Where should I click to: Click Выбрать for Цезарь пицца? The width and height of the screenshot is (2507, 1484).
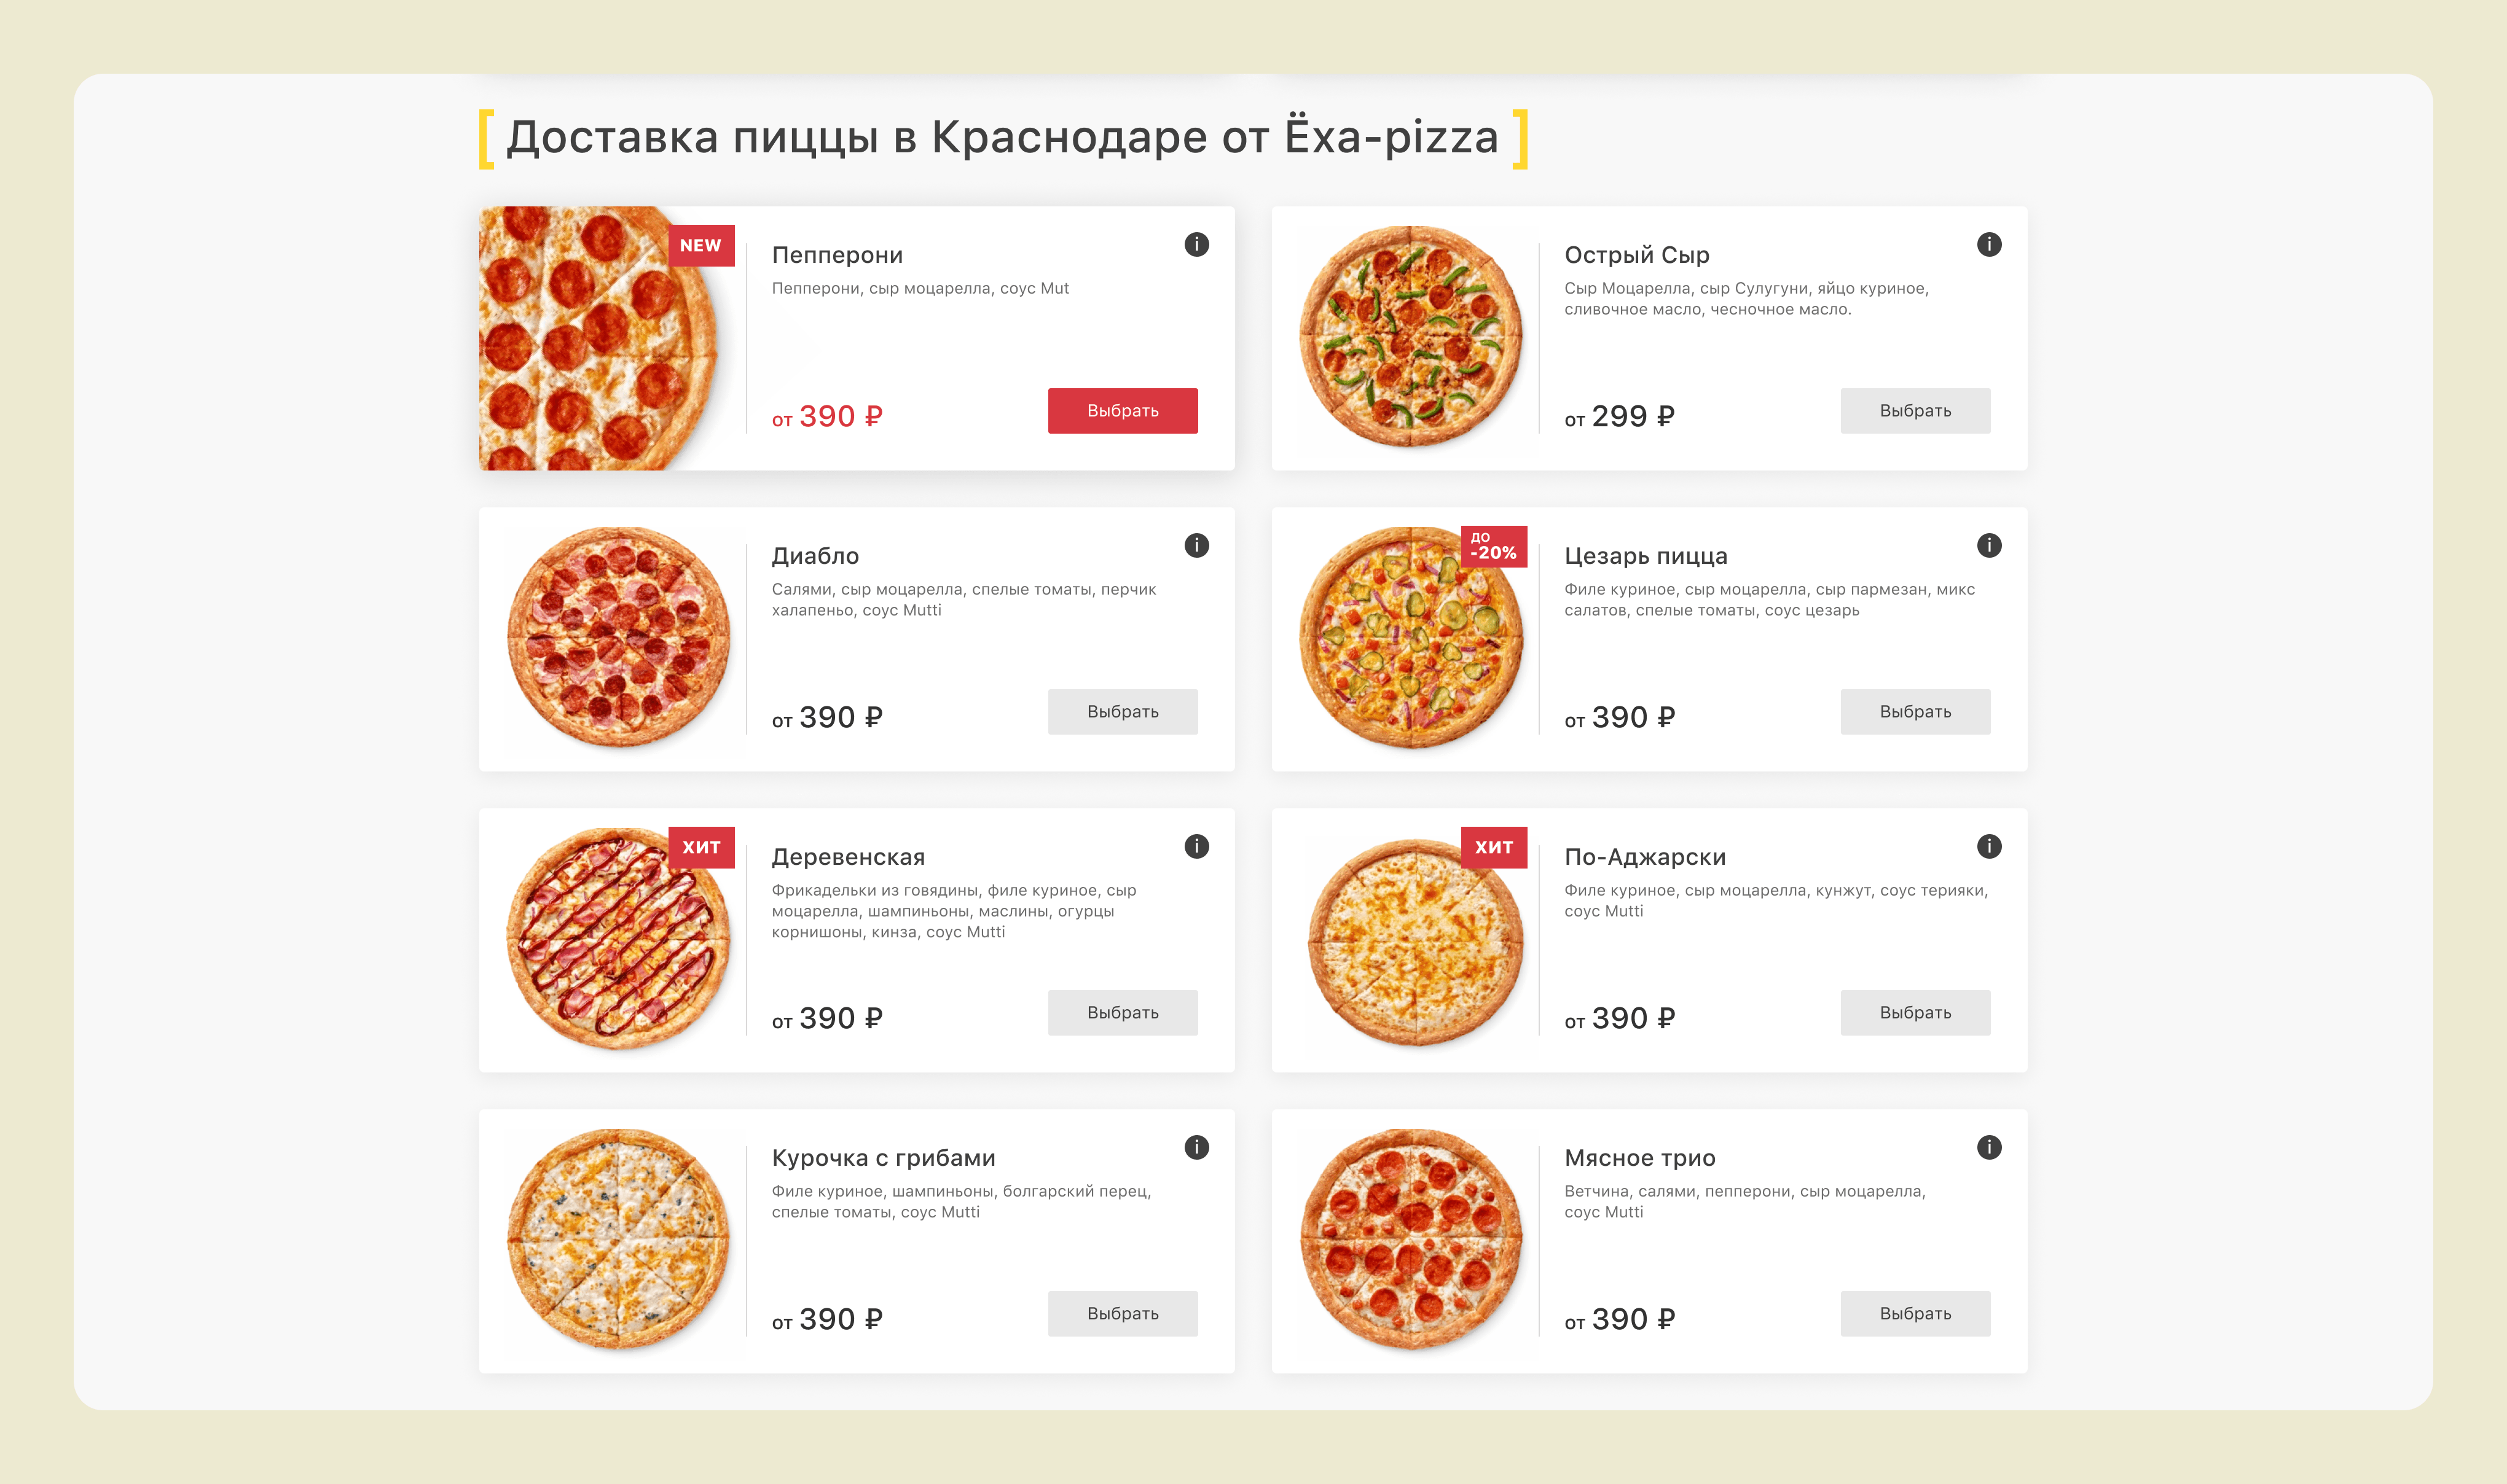tap(1915, 712)
